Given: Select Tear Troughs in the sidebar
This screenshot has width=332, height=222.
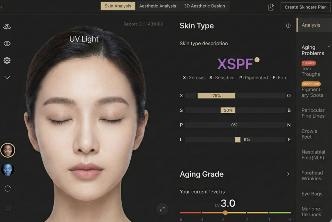Looking at the screenshot, I should pos(311,71).
